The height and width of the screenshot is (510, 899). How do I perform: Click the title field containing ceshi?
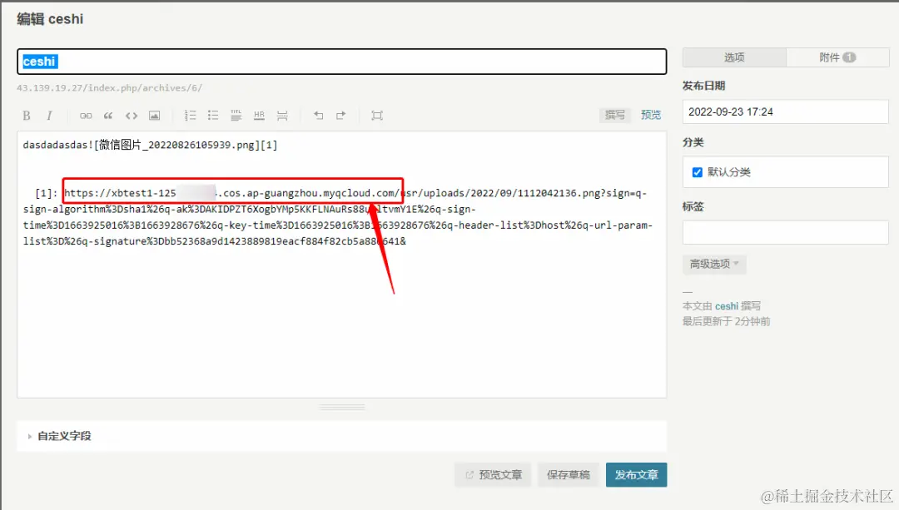[342, 62]
